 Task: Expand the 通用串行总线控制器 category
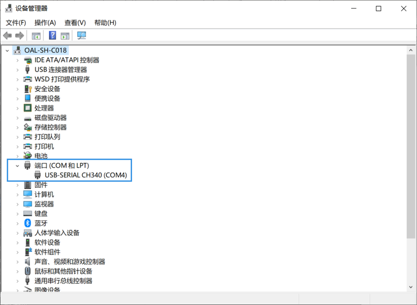click(x=17, y=281)
